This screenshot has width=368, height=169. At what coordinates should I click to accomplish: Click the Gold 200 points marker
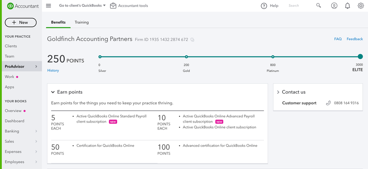pos(186,57)
